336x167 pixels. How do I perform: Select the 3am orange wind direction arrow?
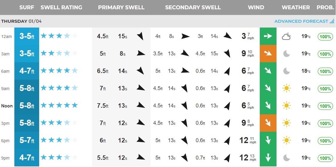click(x=268, y=54)
